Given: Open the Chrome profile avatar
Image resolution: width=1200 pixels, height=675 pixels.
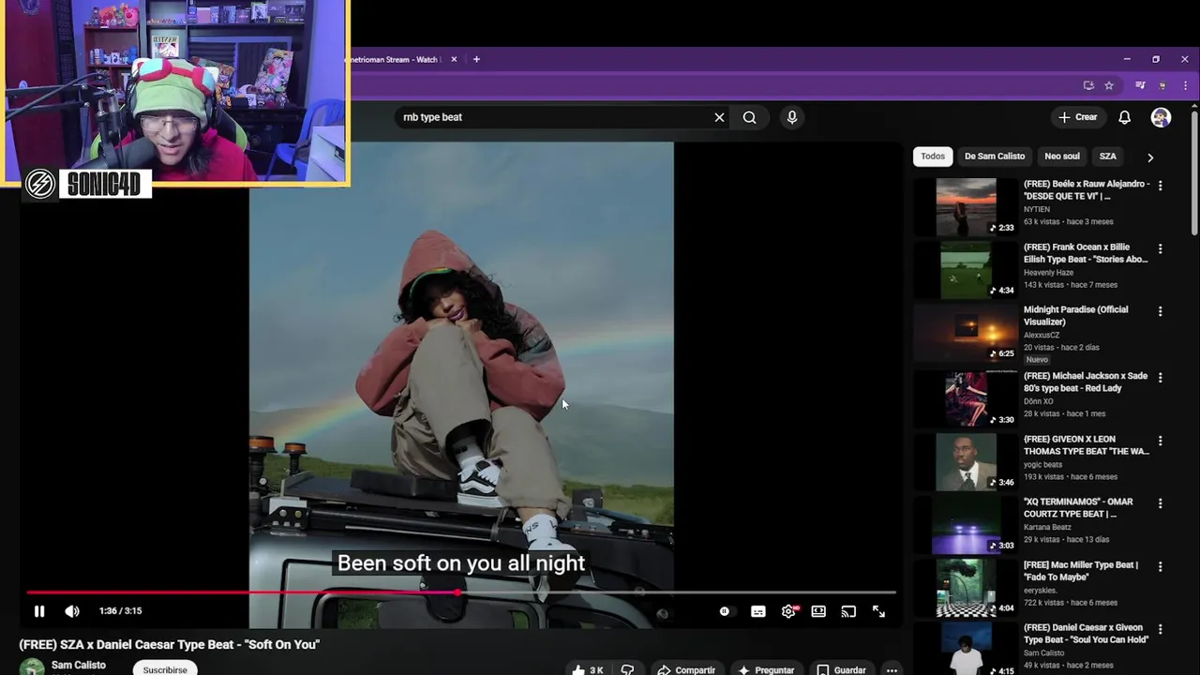Looking at the screenshot, I should (1162, 85).
